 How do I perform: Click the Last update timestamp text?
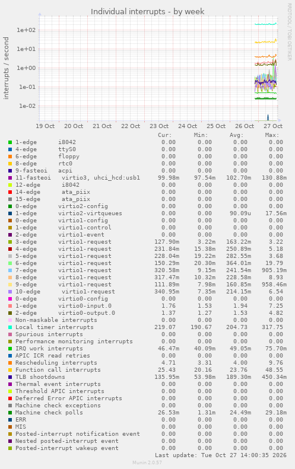tap(221, 455)
